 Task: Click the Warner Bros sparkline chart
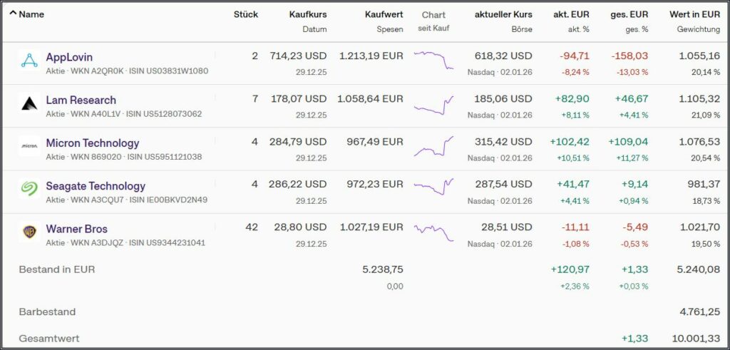[x=433, y=232]
